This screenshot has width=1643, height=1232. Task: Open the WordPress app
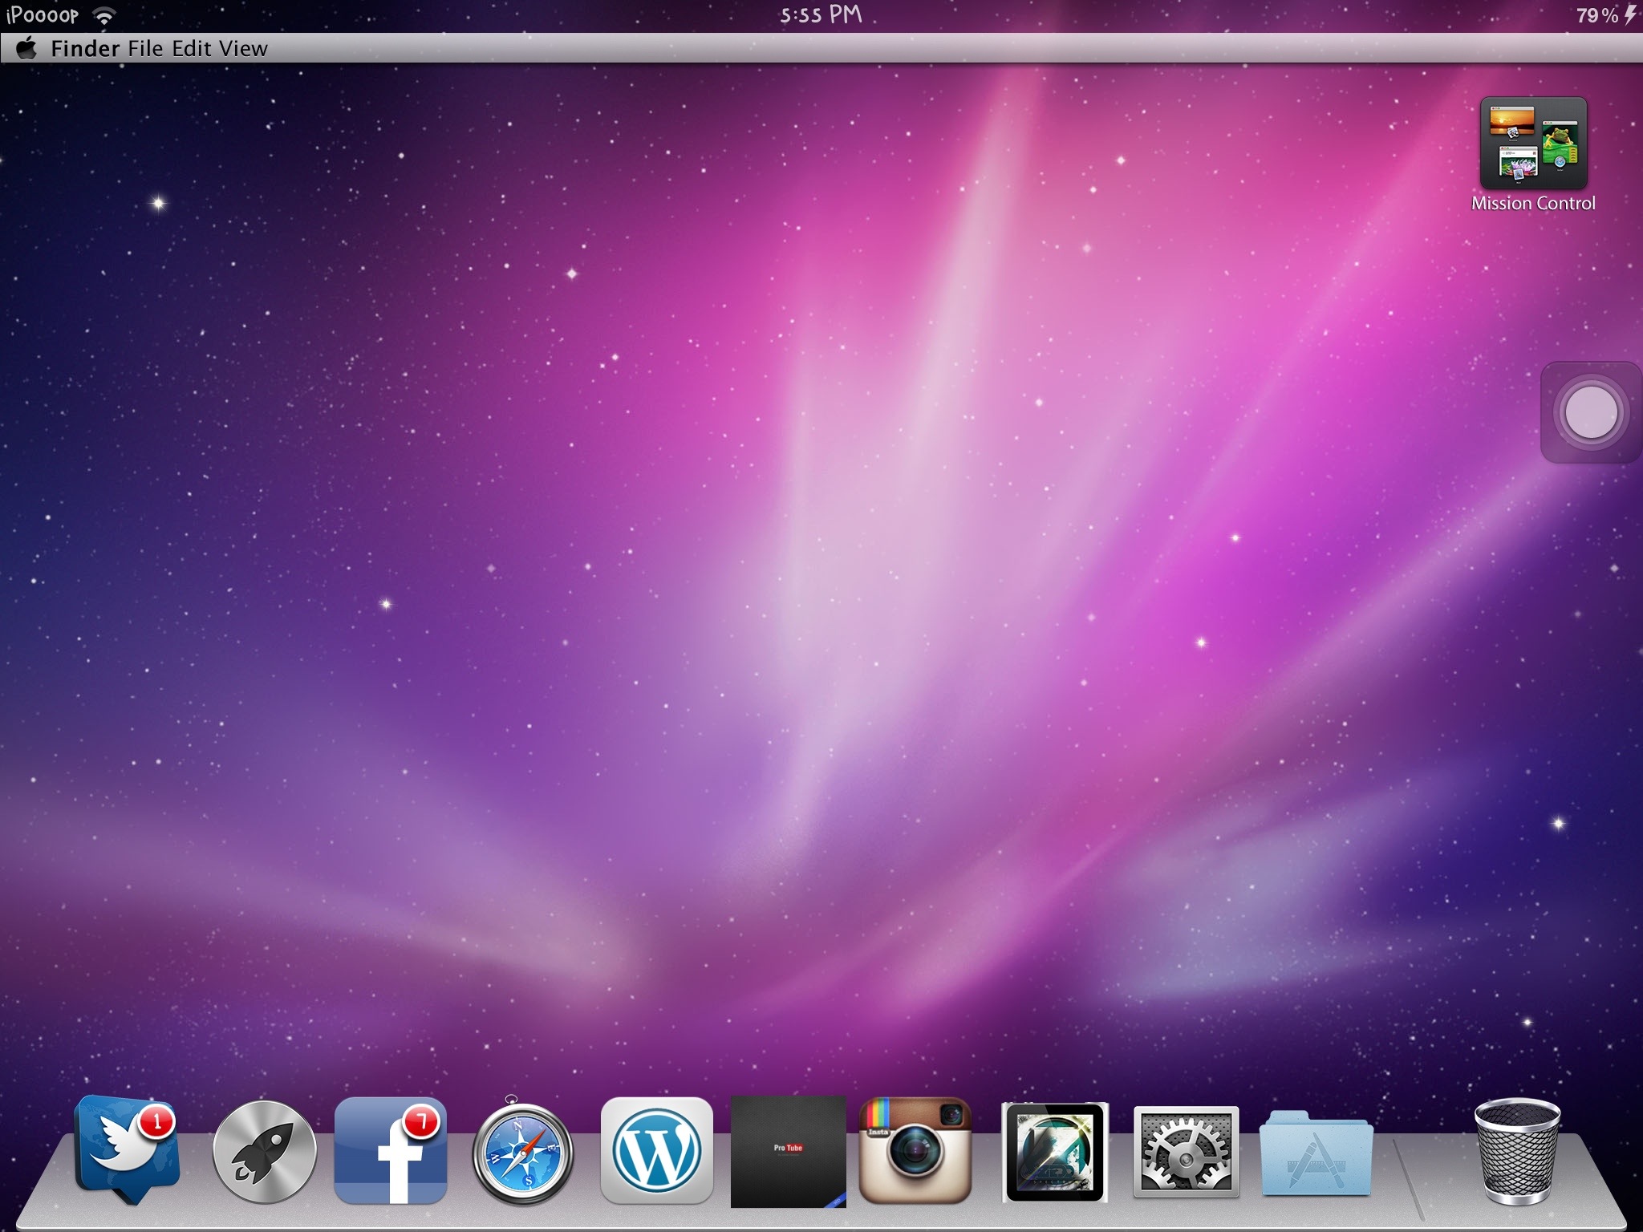tap(656, 1150)
